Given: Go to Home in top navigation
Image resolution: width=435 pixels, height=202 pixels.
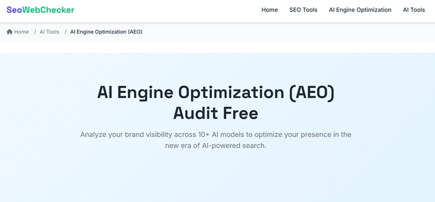Looking at the screenshot, I should (x=269, y=10).
